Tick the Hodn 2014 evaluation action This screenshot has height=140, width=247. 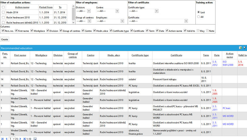[3, 12]
